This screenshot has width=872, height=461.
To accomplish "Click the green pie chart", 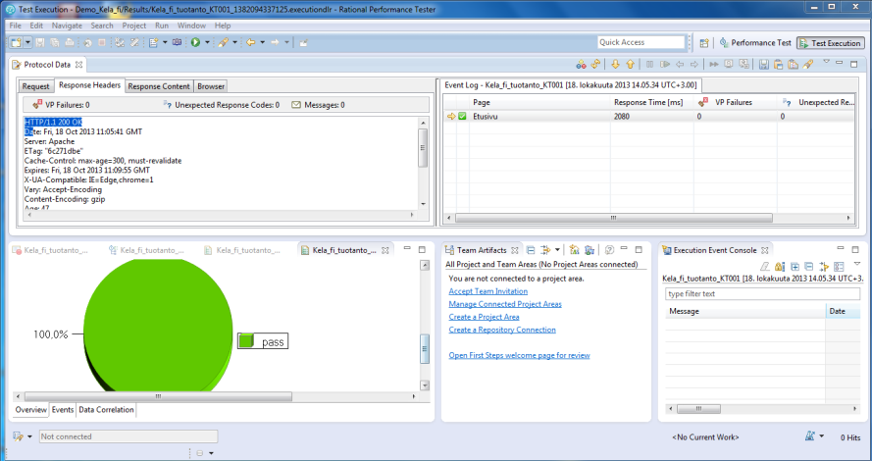I will click(158, 325).
